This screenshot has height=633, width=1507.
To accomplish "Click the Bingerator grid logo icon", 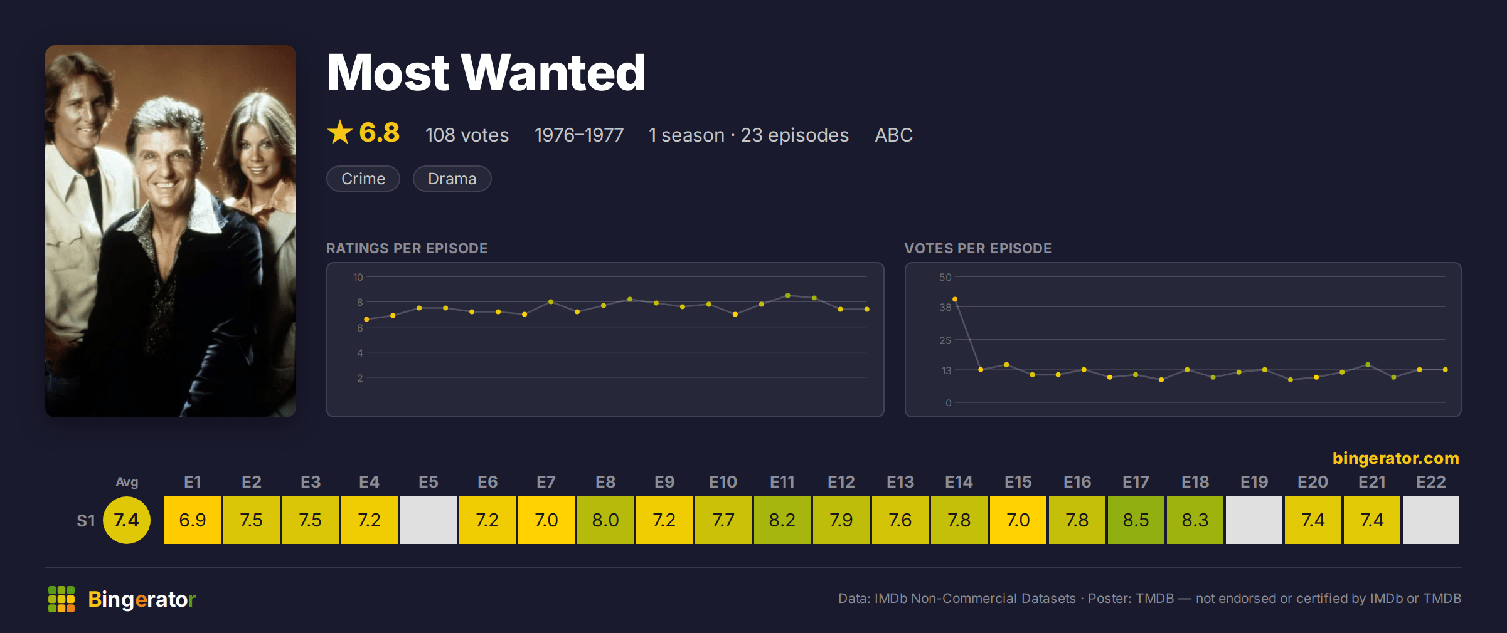I will click(61, 599).
